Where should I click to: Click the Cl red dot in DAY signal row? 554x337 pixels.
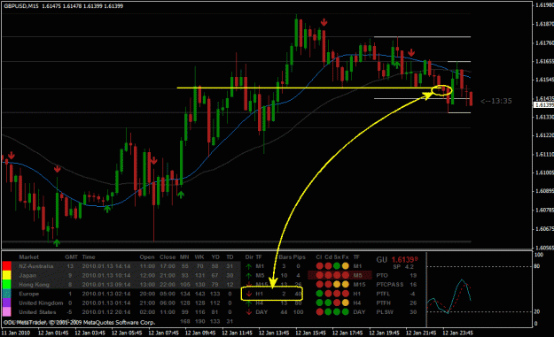(319, 312)
